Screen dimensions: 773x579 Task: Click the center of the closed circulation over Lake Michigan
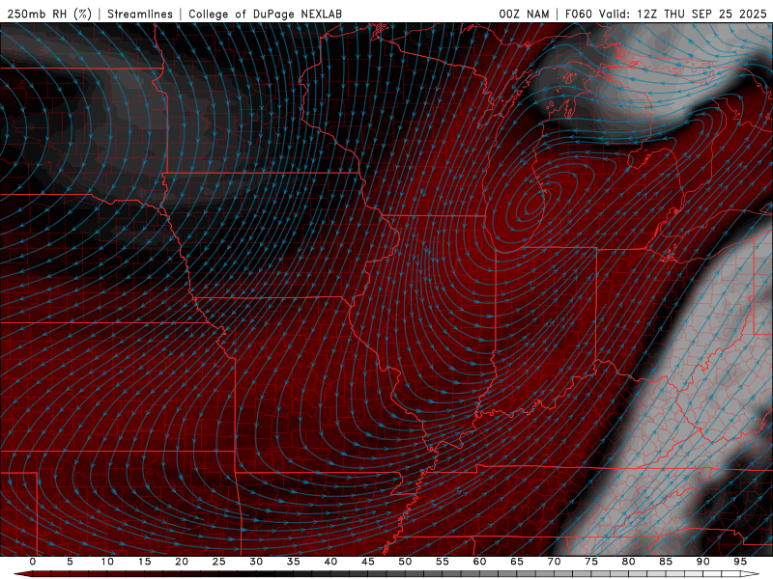pos(533,202)
